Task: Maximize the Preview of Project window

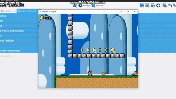Action: coord(128,12)
